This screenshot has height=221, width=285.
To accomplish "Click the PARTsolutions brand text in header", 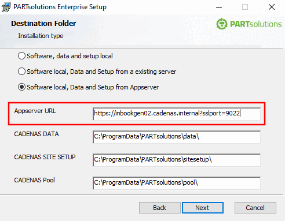I will point(255,24).
